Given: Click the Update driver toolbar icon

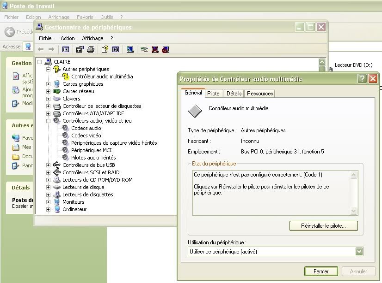Looking at the screenshot, I should coord(144,49).
